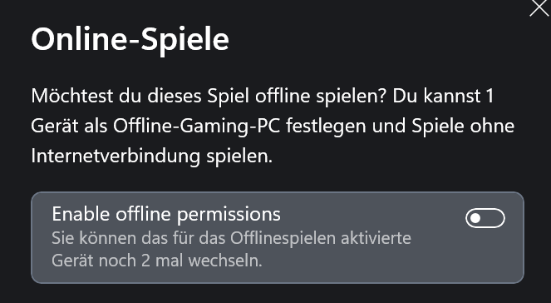Toggle the Enable offline permissions switch
The image size is (551, 303).
(x=485, y=218)
